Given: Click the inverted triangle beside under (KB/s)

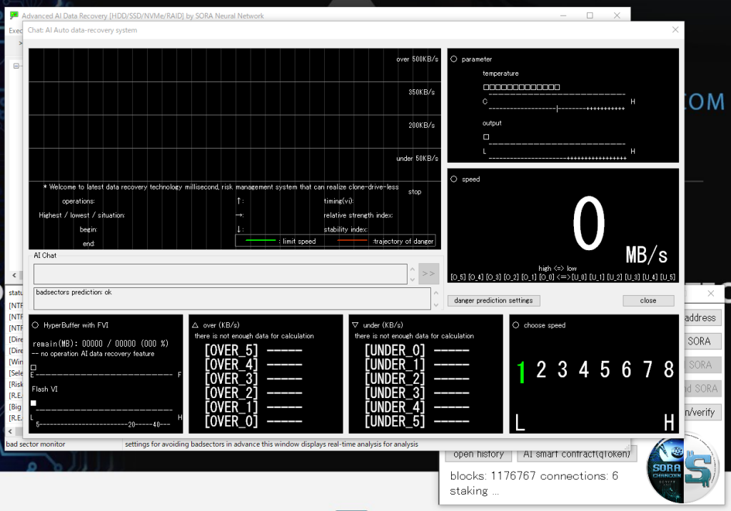Looking at the screenshot, I should 356,325.
